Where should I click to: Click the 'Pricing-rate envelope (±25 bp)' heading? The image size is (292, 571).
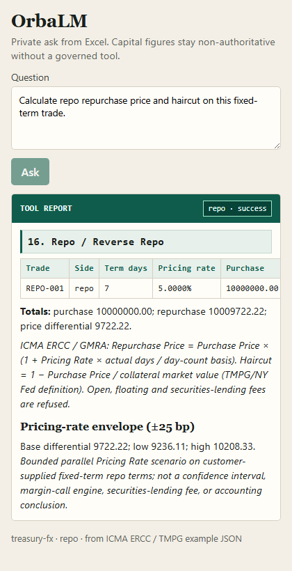pos(107,427)
